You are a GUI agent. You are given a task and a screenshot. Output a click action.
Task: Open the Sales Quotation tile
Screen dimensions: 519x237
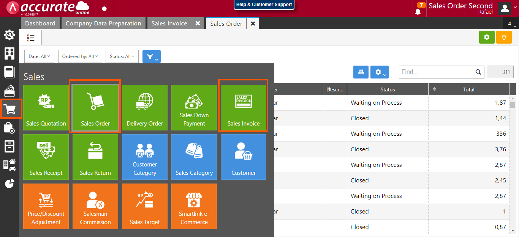coord(46,108)
